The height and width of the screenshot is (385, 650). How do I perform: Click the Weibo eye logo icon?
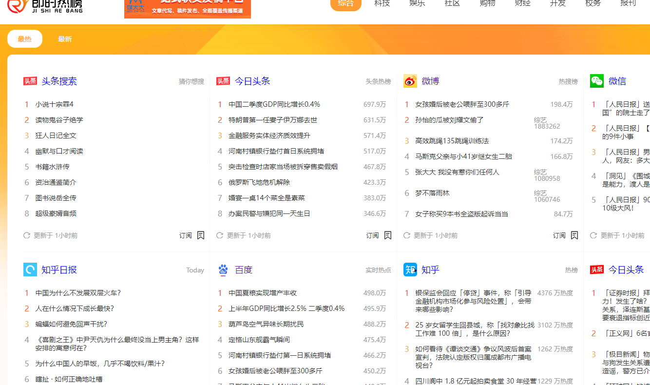coord(410,81)
